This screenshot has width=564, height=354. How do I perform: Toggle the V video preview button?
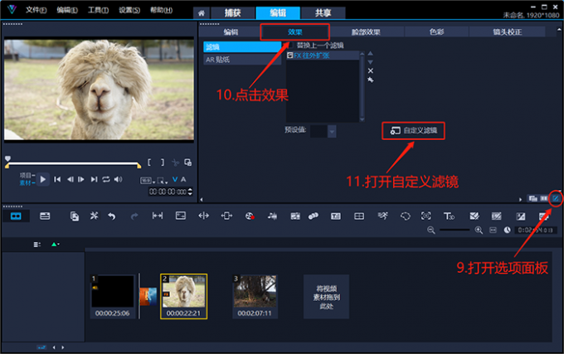pyautogui.click(x=175, y=179)
